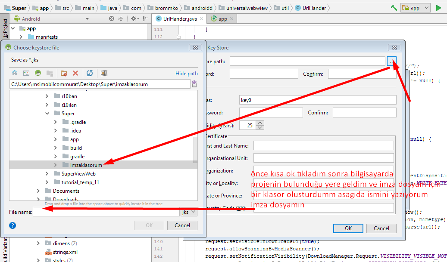Run app with green play button

(x=438, y=8)
